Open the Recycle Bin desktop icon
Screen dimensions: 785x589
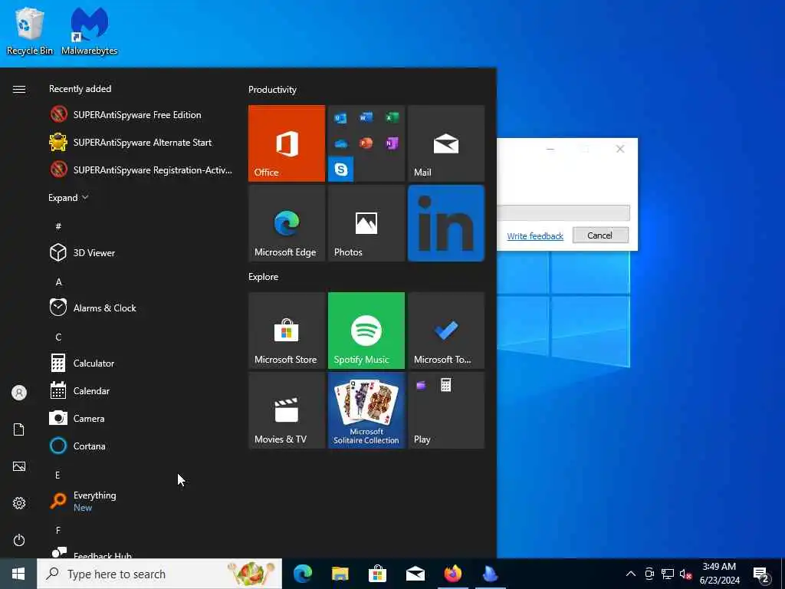click(x=30, y=31)
